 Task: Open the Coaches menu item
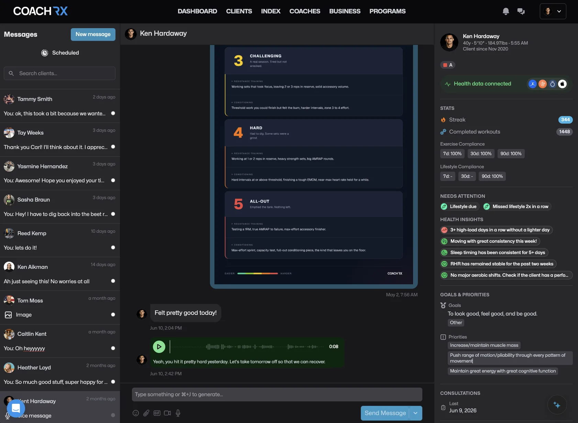click(x=305, y=11)
